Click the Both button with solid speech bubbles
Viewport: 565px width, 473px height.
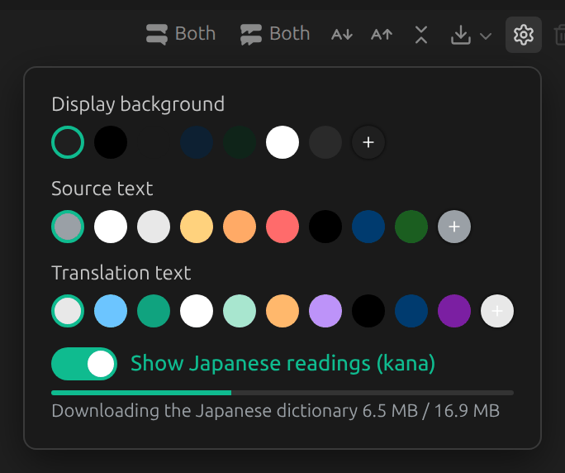pyautogui.click(x=181, y=34)
